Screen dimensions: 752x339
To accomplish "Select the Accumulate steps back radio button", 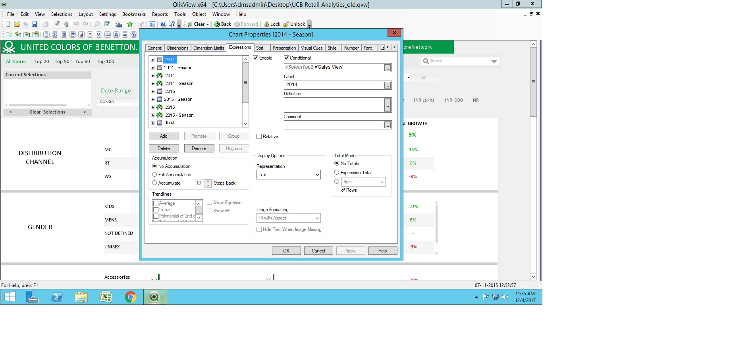I will (x=154, y=183).
